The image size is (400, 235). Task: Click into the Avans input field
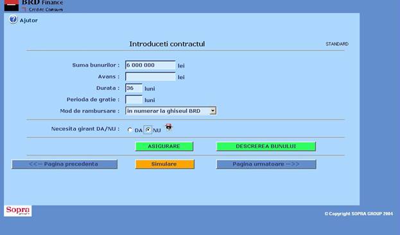click(x=150, y=76)
